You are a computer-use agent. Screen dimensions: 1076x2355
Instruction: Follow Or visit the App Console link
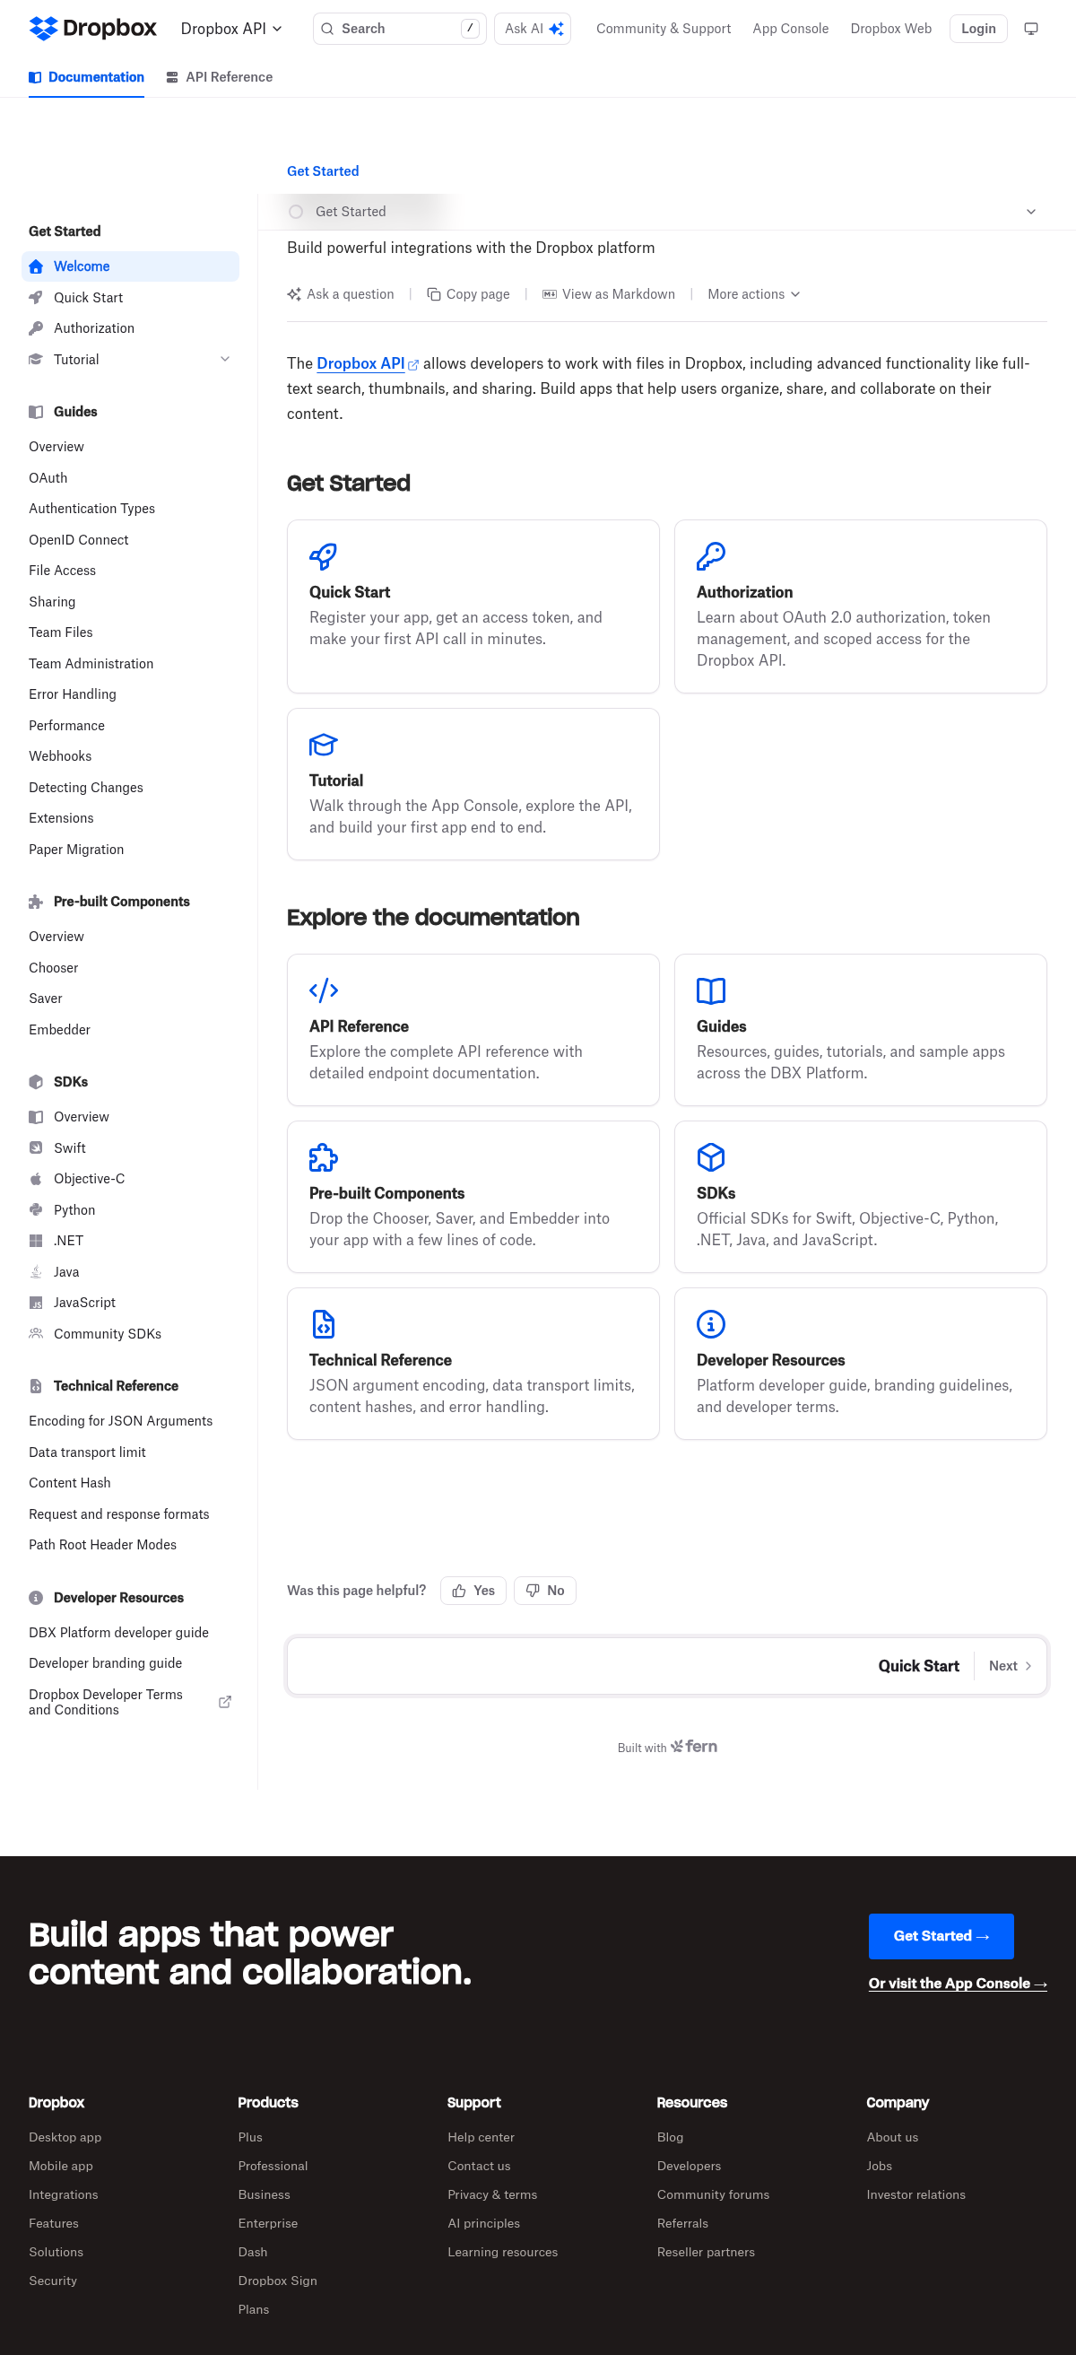coord(958,1983)
